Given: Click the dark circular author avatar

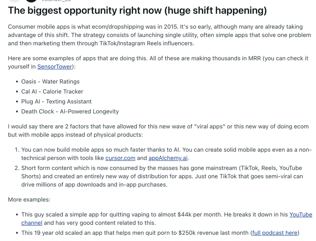Looking at the screenshot, I should point(31,1).
